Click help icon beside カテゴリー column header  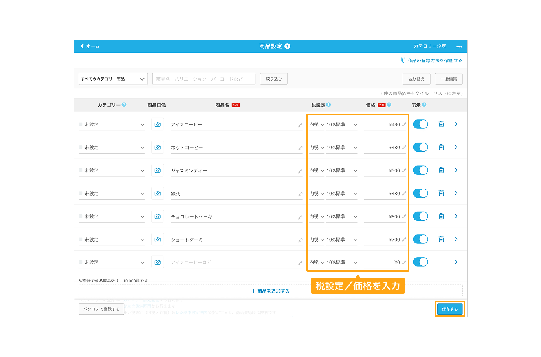click(x=124, y=104)
